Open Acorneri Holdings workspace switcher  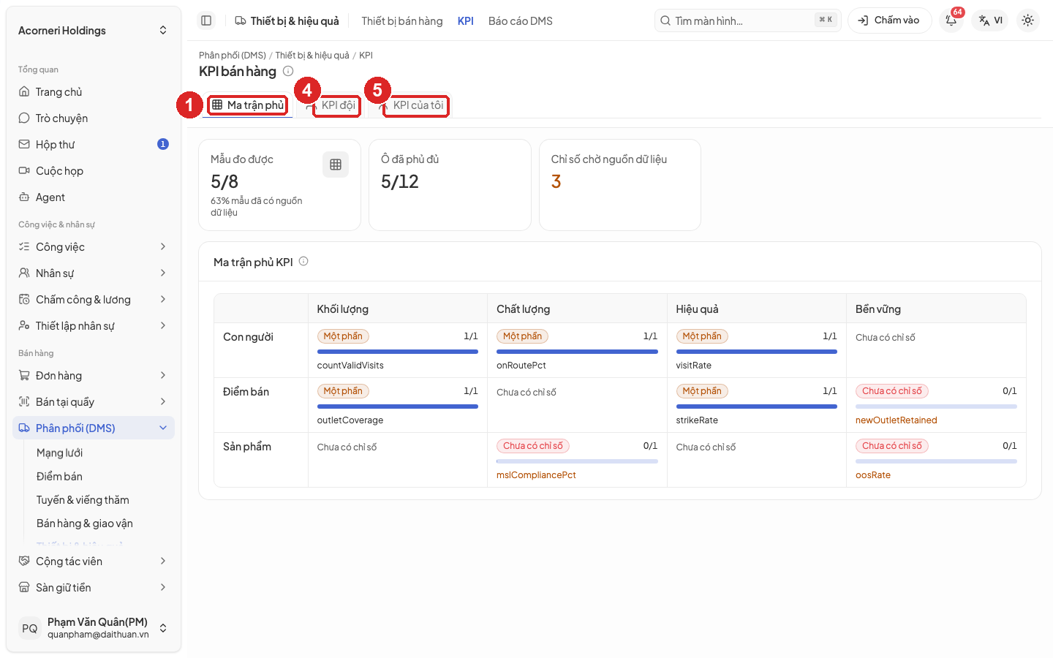tap(94, 31)
